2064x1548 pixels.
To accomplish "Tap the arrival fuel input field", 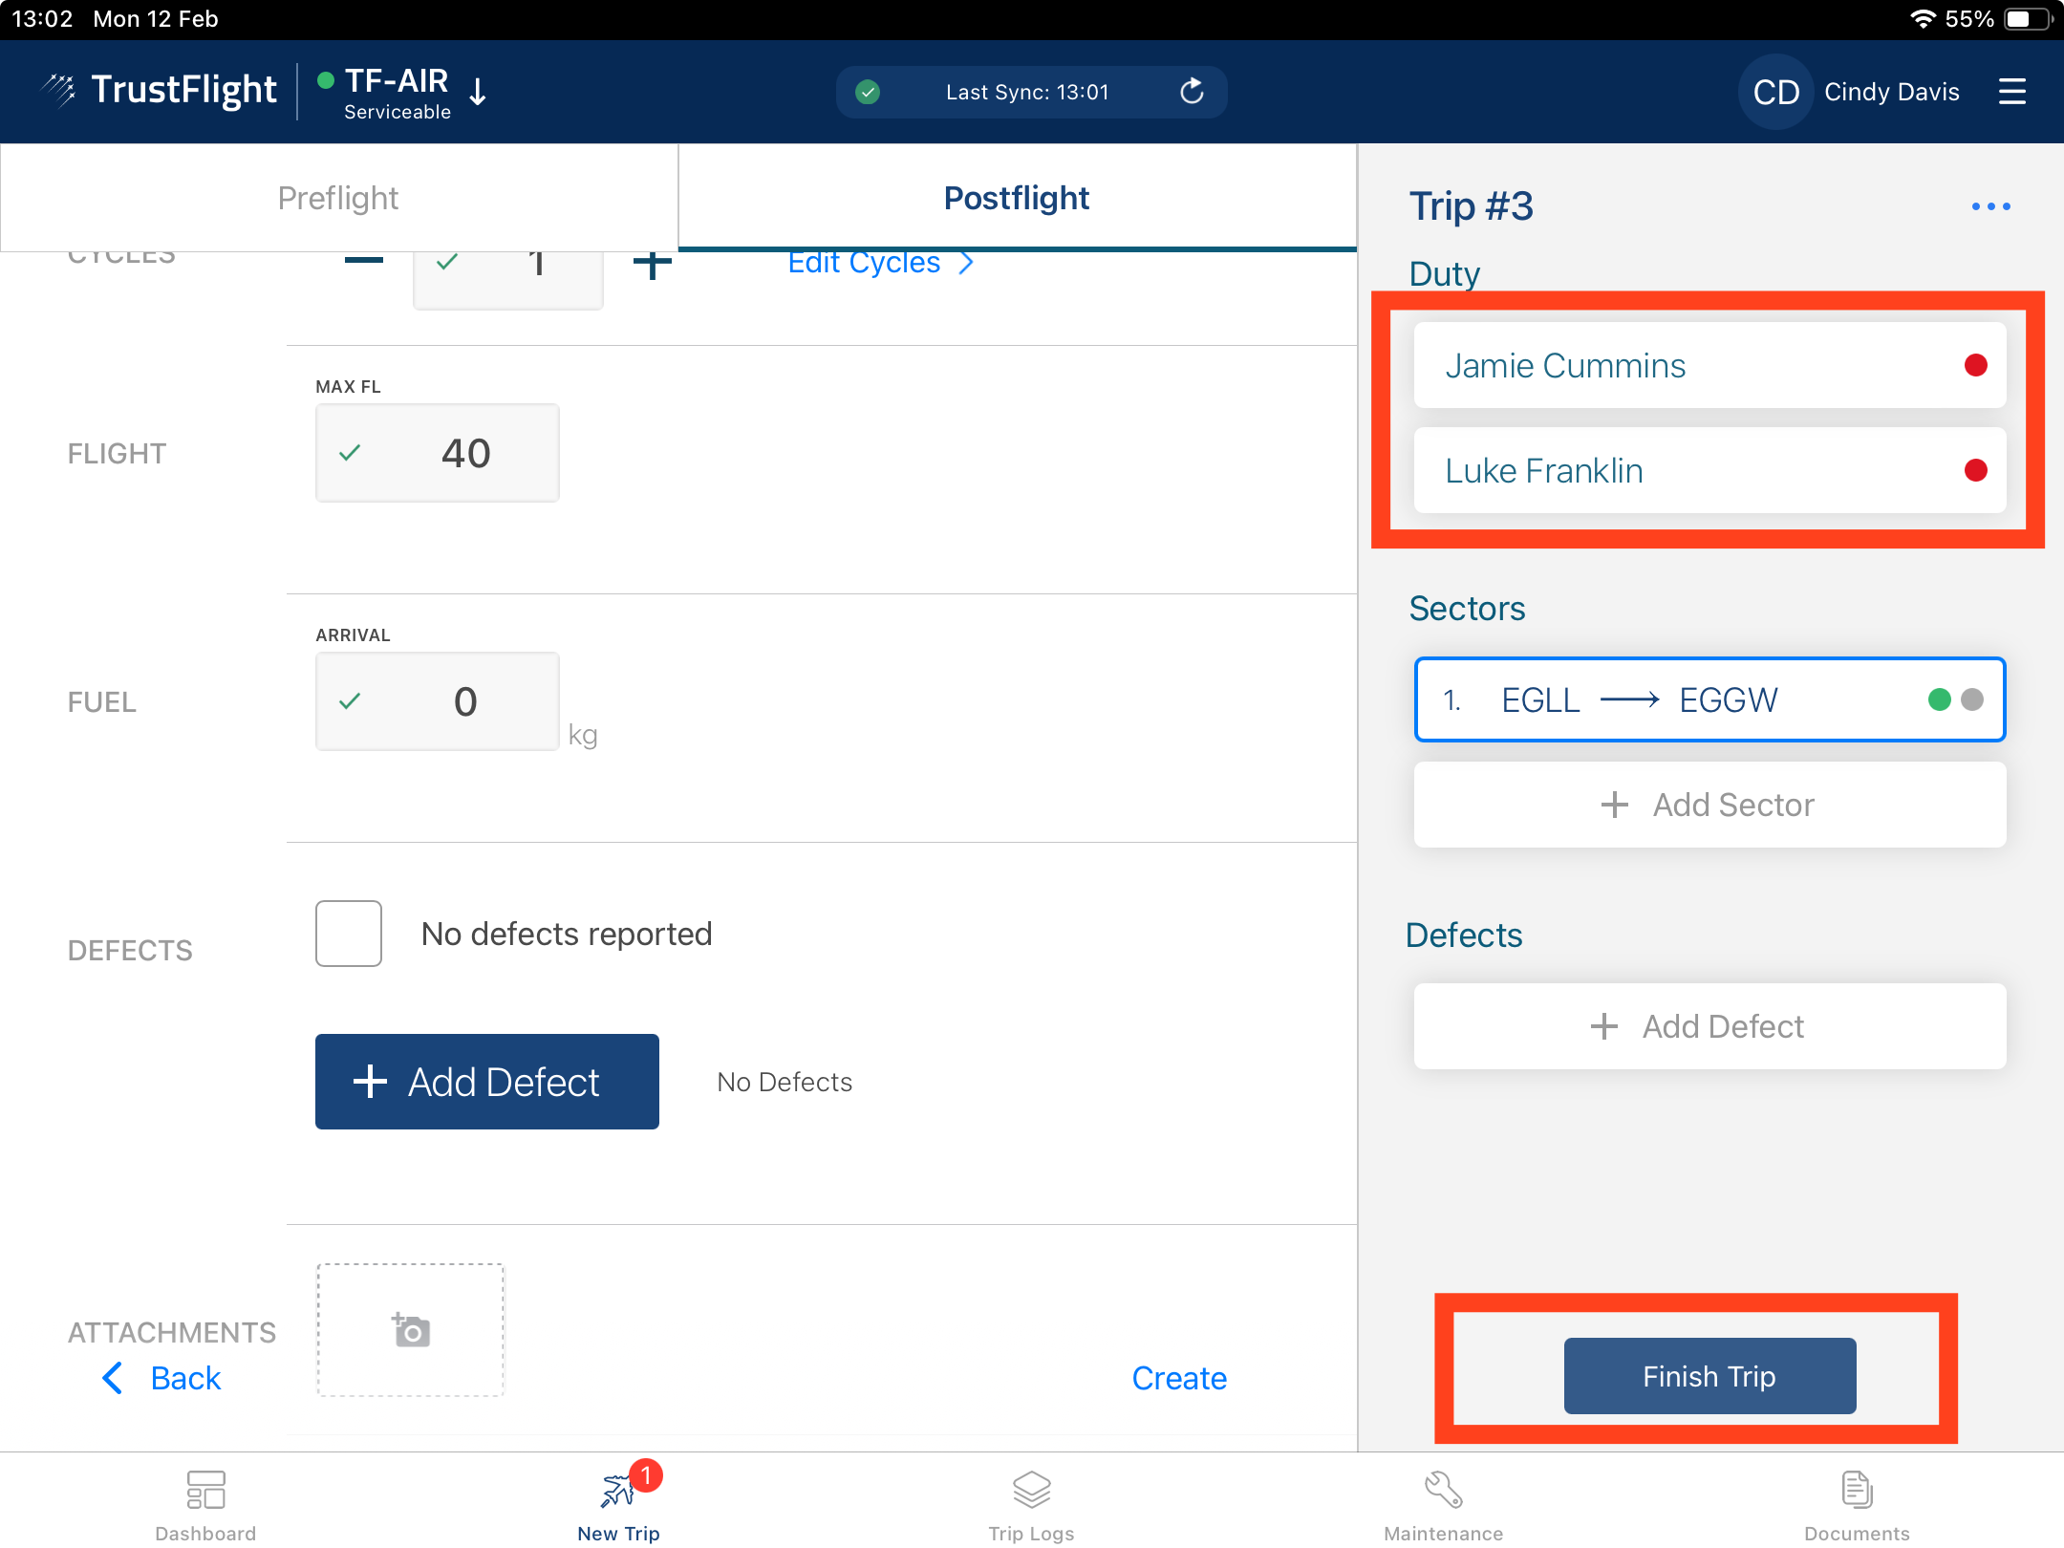I will [x=439, y=701].
